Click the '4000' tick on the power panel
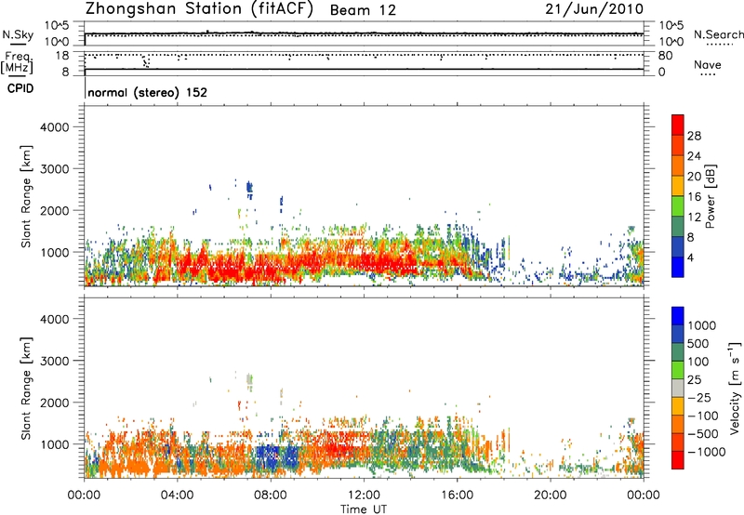744x515 pixels. click(54, 127)
